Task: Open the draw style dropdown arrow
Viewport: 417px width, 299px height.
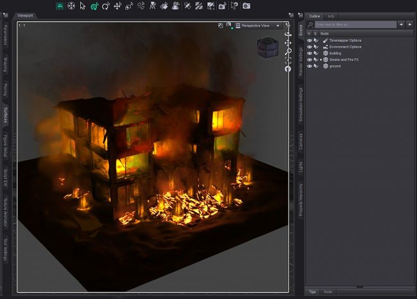Action: coord(232,28)
